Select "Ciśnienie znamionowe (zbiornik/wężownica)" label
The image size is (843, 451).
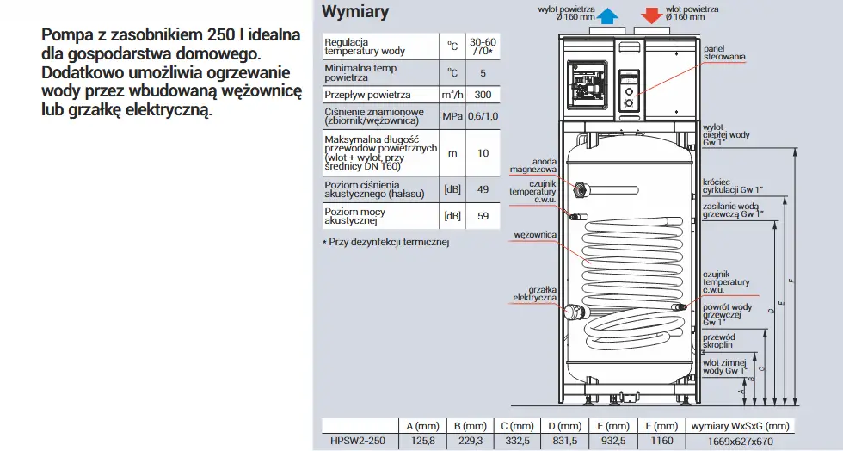pos(374,116)
